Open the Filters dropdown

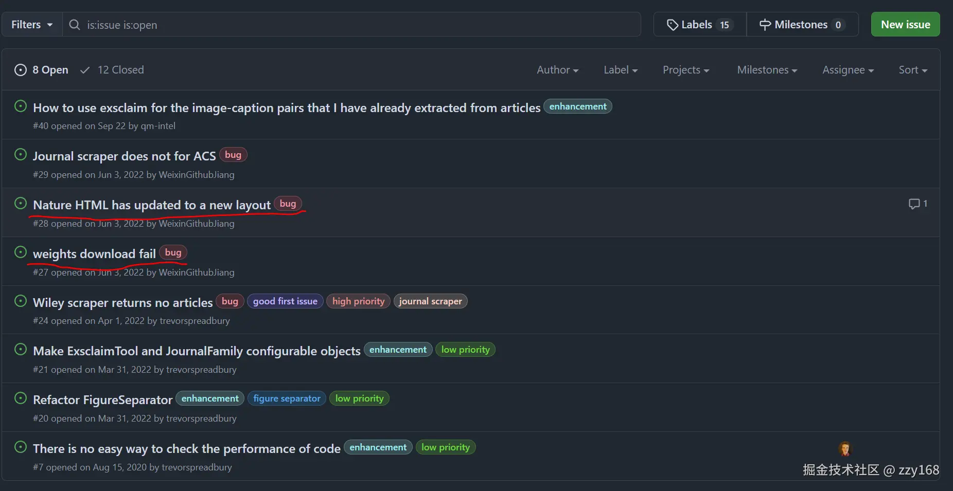click(32, 25)
